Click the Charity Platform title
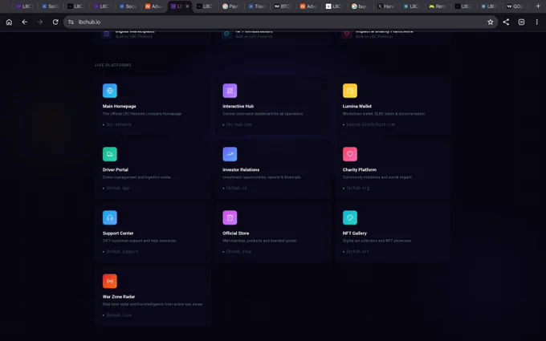The width and height of the screenshot is (546, 341). 360,170
